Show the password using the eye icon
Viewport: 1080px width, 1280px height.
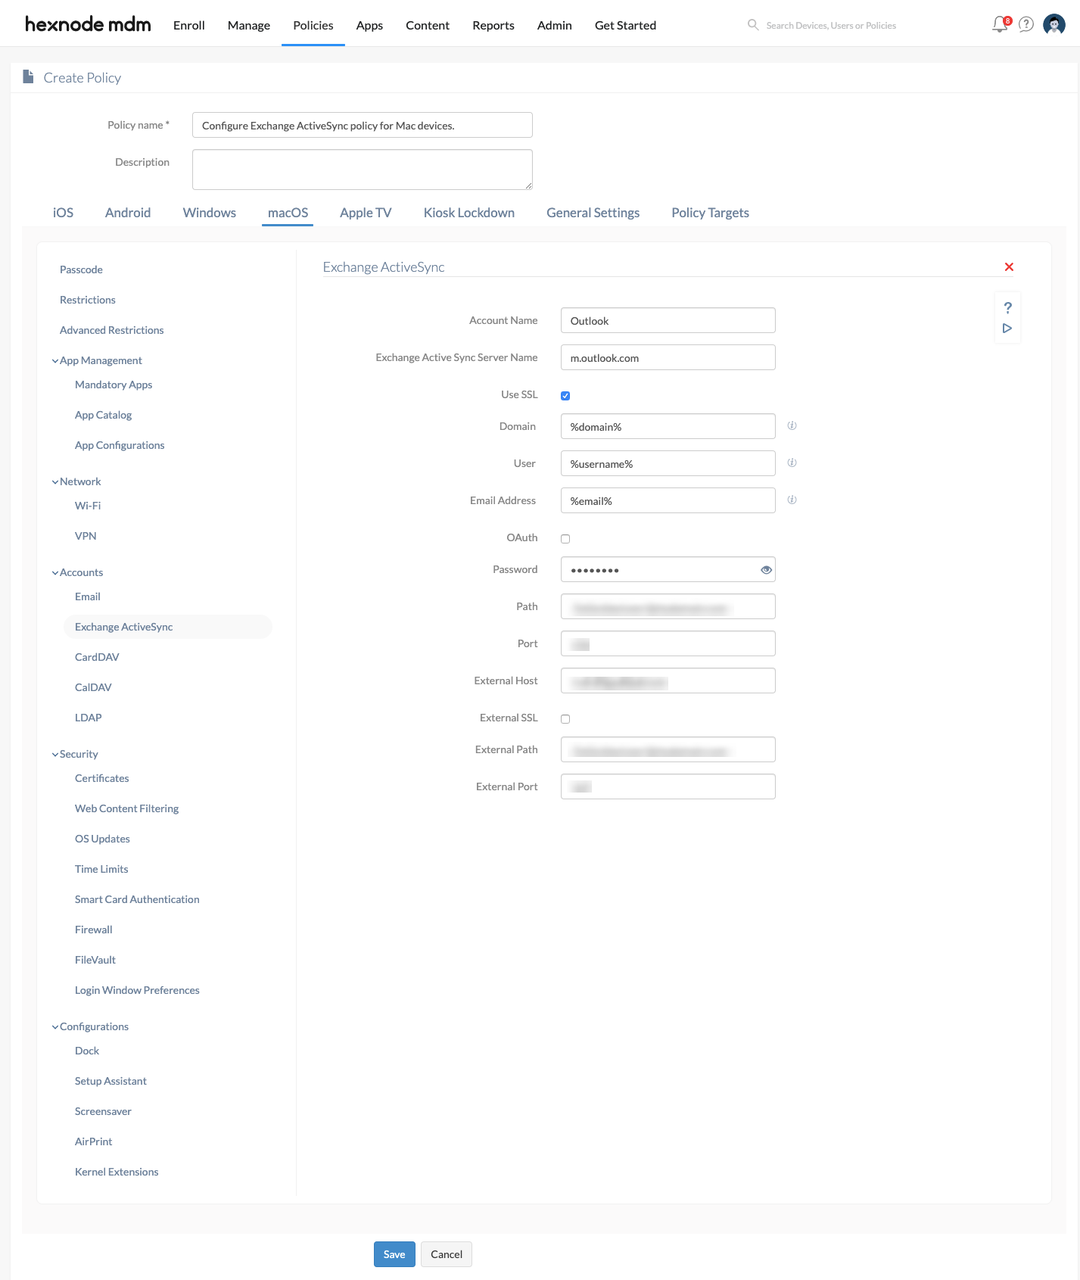tap(766, 570)
